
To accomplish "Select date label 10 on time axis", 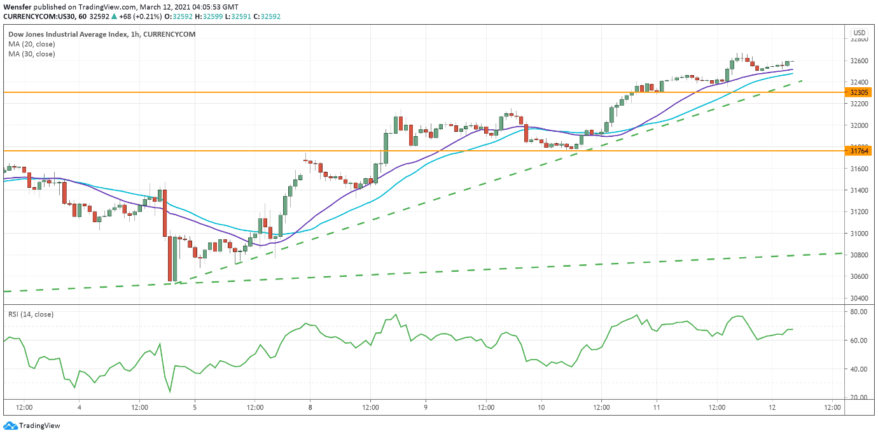I will point(541,407).
